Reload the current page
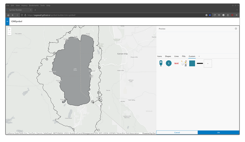Screen dimensions: 245x142 pos(215,15)
